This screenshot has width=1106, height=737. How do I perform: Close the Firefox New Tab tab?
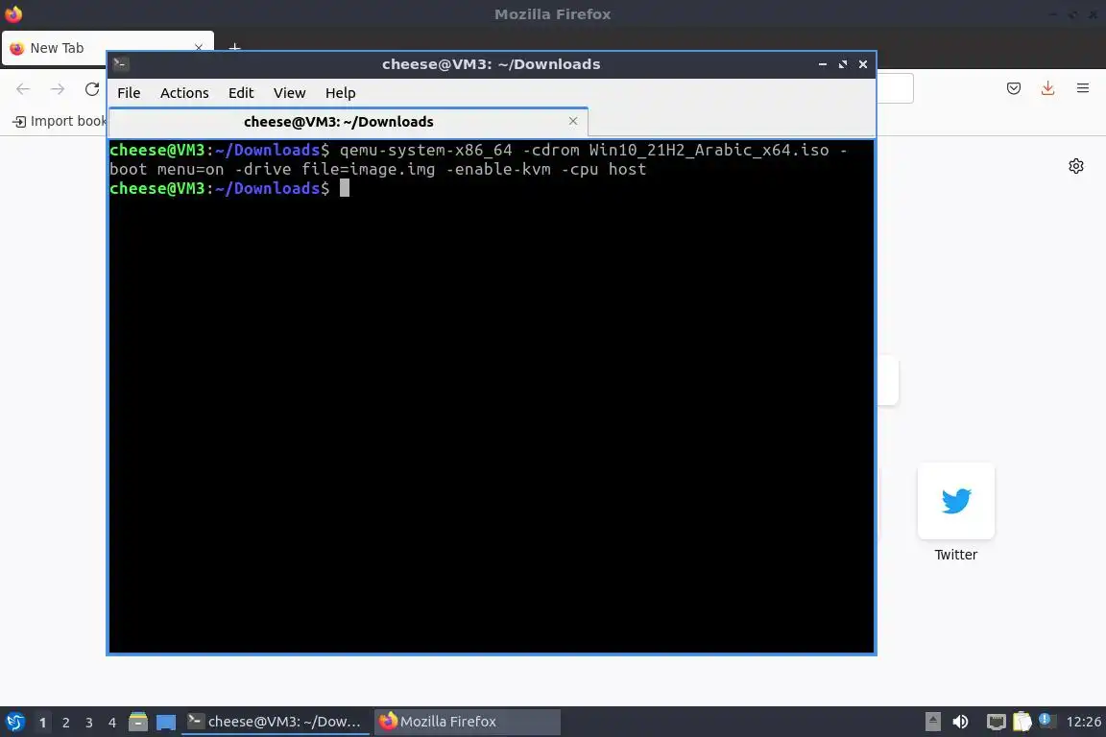click(199, 48)
